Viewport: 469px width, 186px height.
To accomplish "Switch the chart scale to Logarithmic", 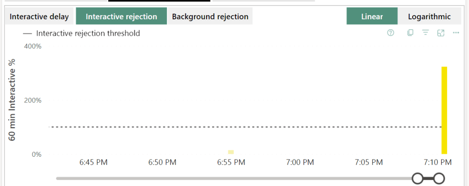I will pyautogui.click(x=429, y=17).
